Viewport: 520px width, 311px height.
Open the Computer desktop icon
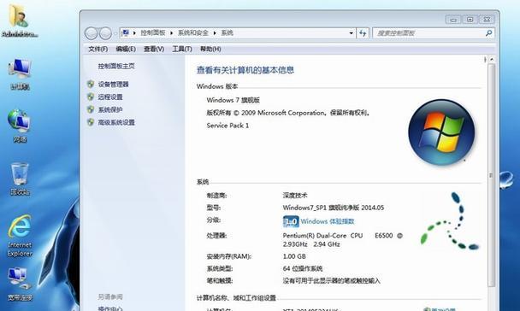click(20, 73)
